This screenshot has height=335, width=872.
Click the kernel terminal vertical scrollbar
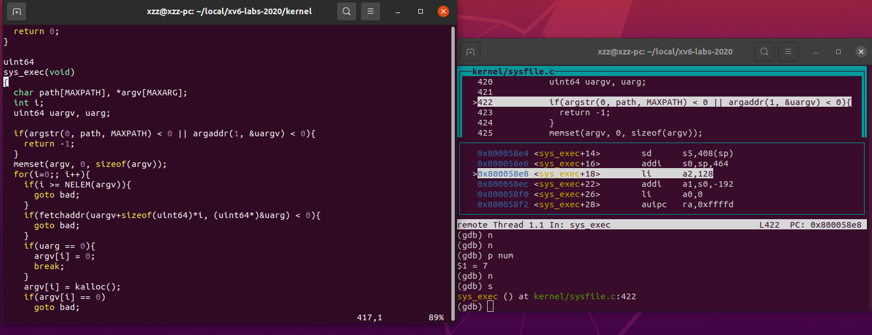pos(453,174)
